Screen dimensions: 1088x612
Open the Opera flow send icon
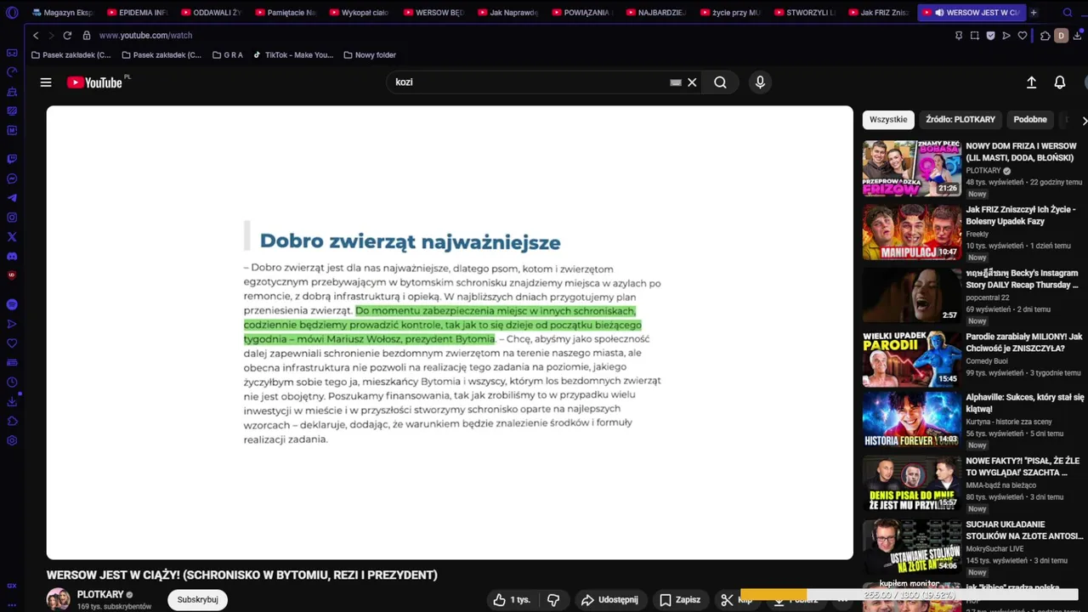pos(1006,36)
